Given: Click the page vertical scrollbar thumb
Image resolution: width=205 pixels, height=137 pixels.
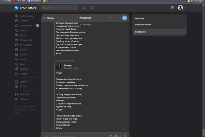Looking at the screenshot, I should (203, 133).
